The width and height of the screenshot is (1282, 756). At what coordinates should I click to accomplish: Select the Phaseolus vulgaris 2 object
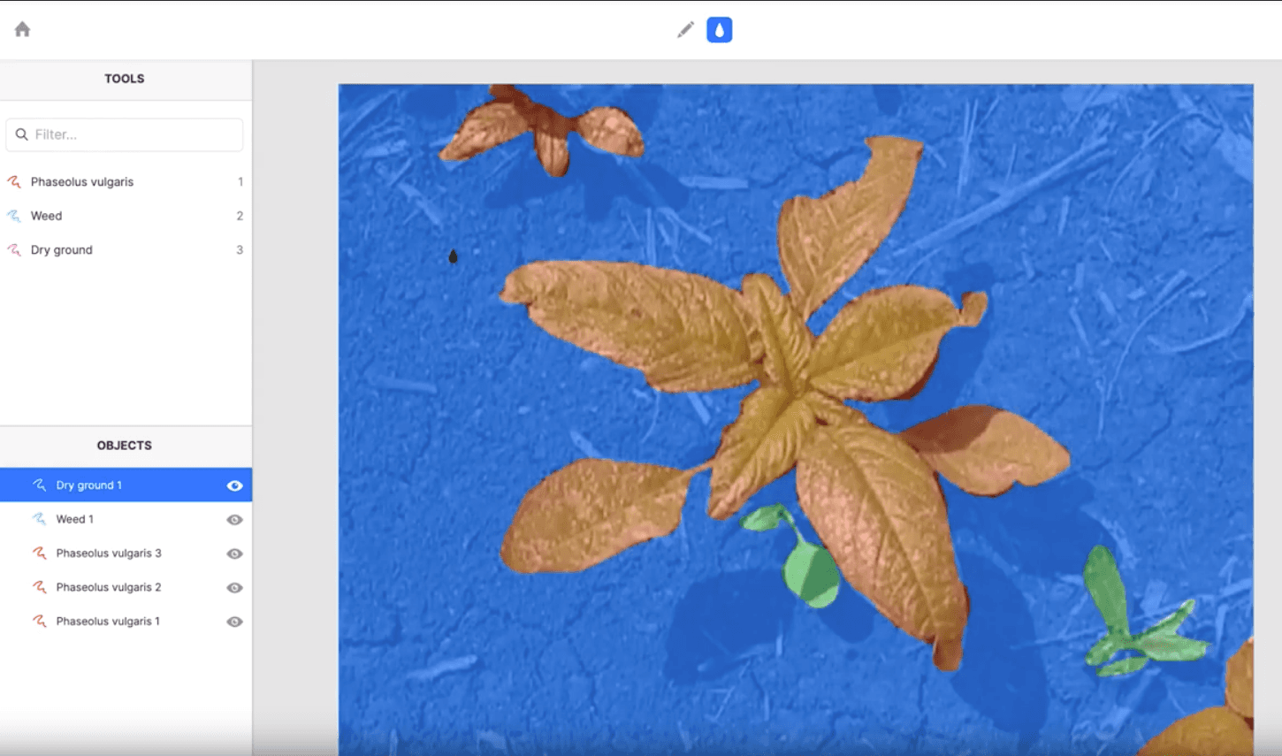125,587
